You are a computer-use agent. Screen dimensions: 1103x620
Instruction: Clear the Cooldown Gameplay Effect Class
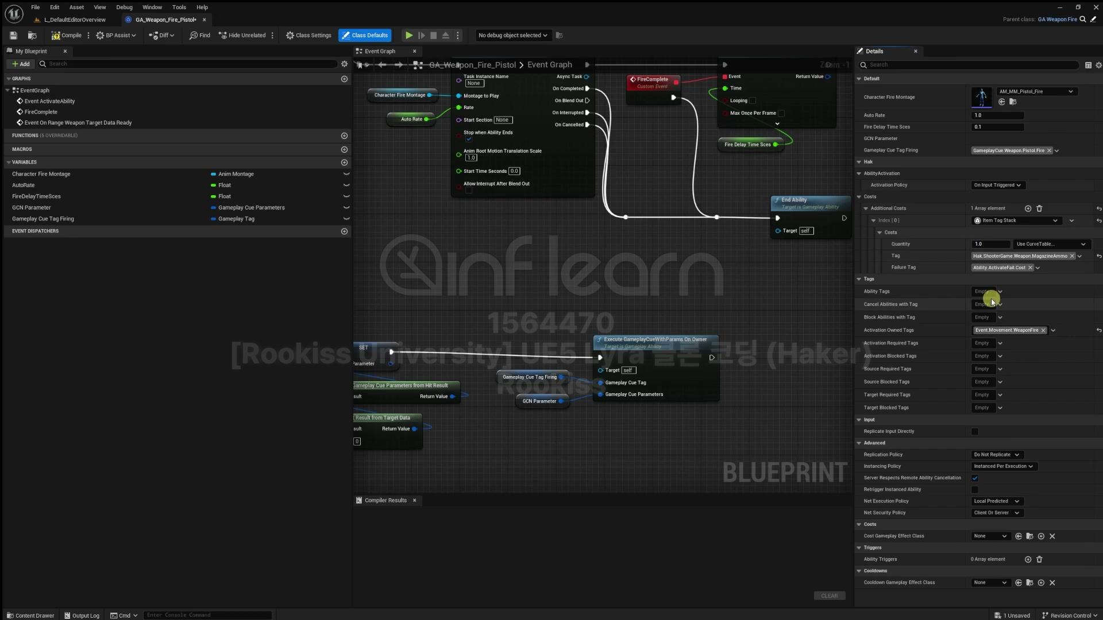pyautogui.click(x=1052, y=583)
